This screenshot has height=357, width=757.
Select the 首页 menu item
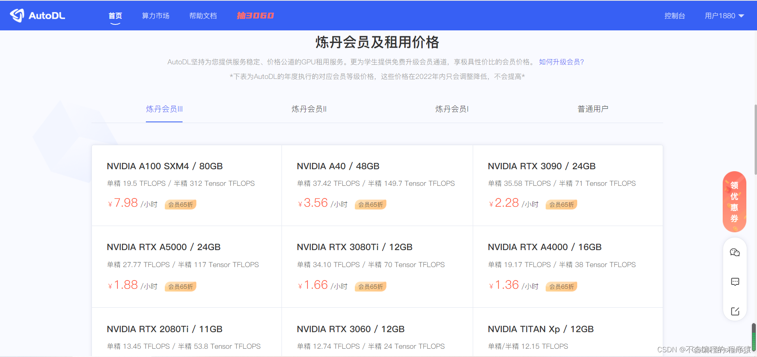(115, 15)
